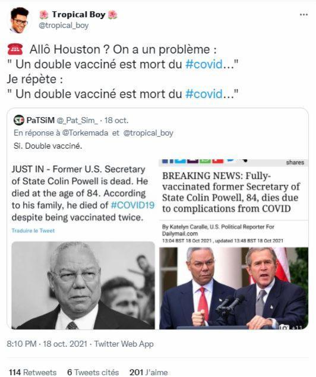Open Tropical Boy's profile avatar
Viewport: 316px width, 377px height.
pos(19,20)
